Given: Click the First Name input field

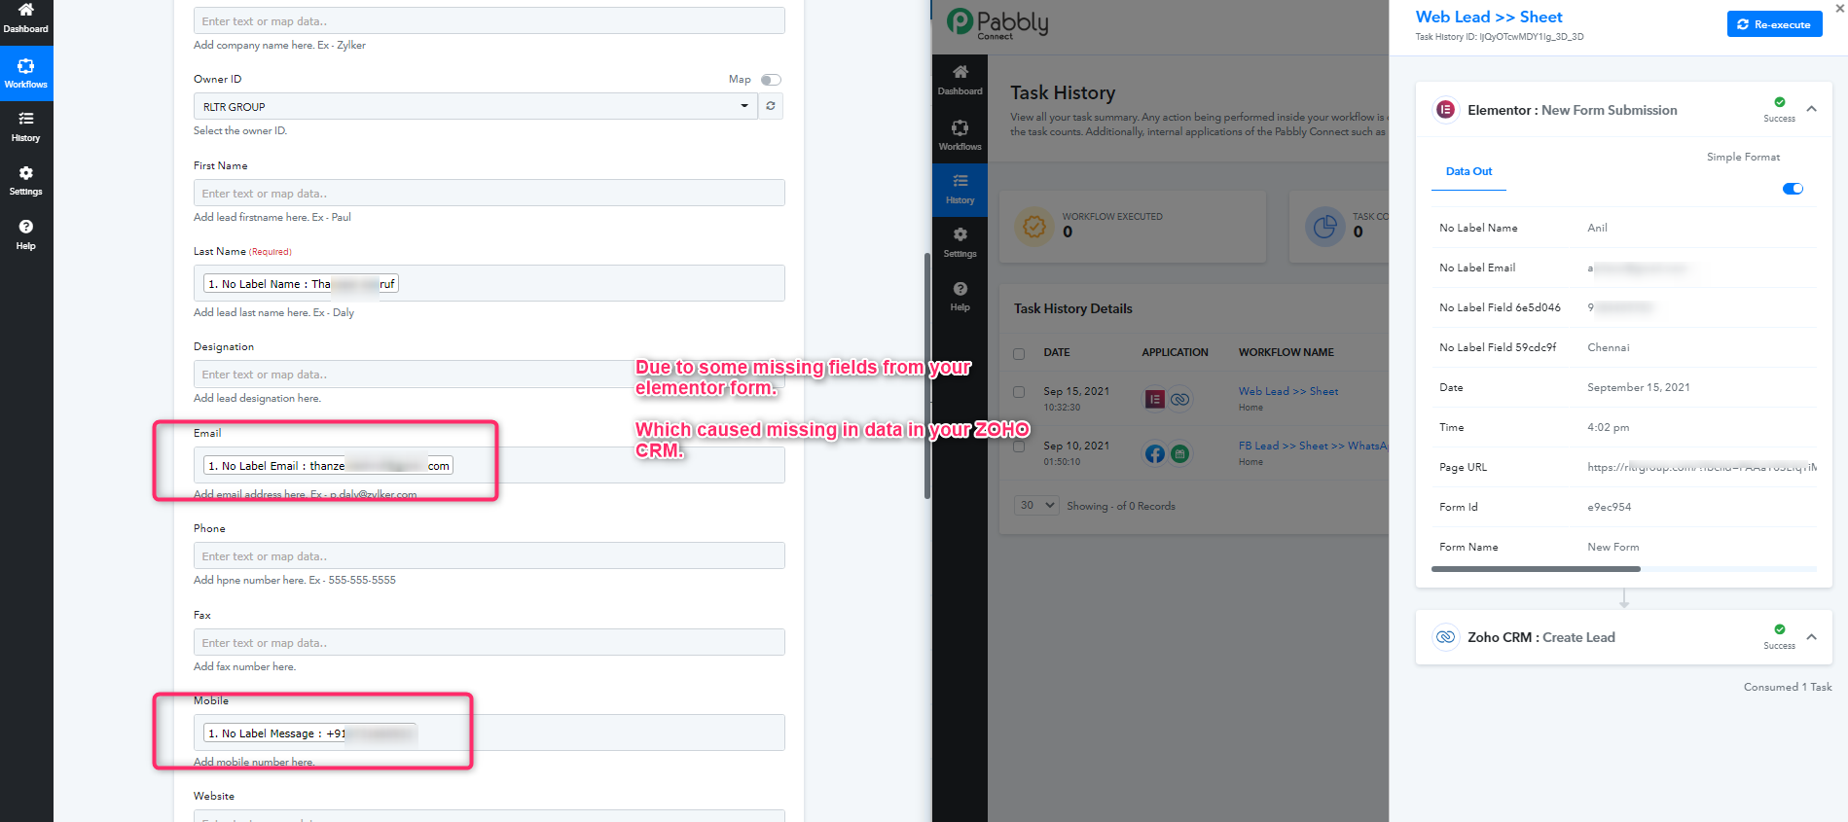Looking at the screenshot, I should pyautogui.click(x=489, y=193).
